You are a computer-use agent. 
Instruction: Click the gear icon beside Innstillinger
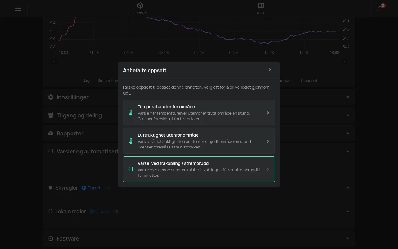pos(51,97)
